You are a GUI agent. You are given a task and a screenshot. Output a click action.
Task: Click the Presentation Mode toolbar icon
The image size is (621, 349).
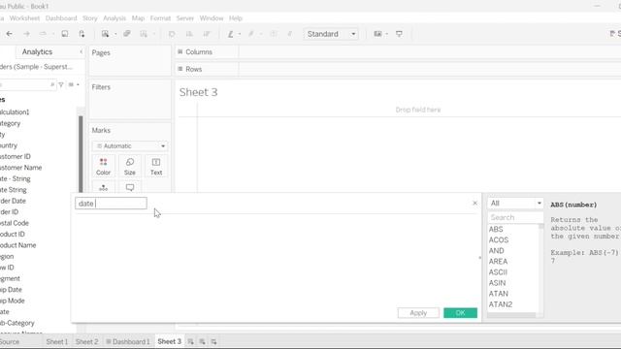tap(399, 34)
